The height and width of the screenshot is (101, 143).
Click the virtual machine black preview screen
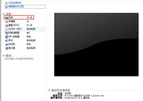(x=96, y=44)
